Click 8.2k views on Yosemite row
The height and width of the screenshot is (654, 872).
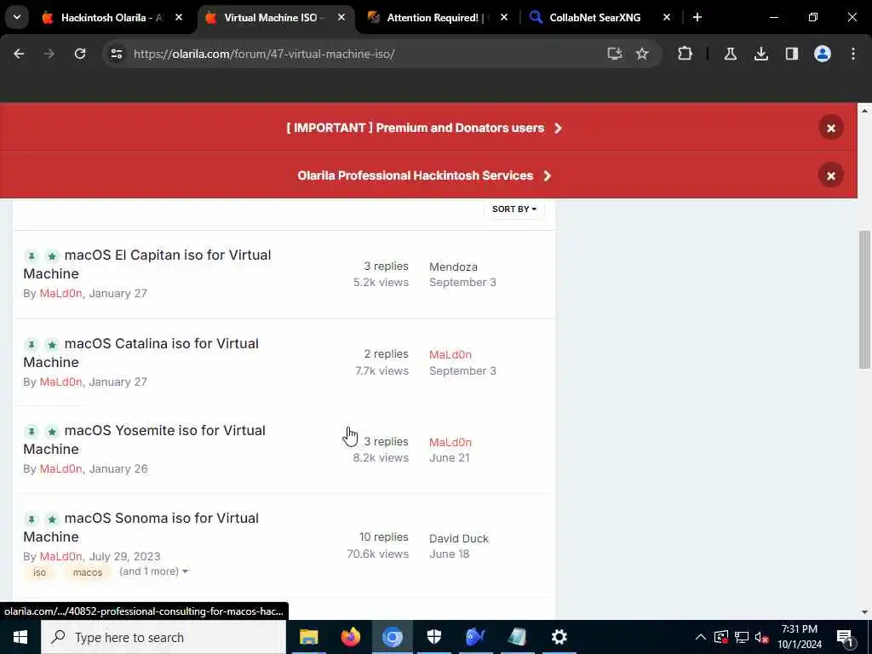[x=381, y=457]
